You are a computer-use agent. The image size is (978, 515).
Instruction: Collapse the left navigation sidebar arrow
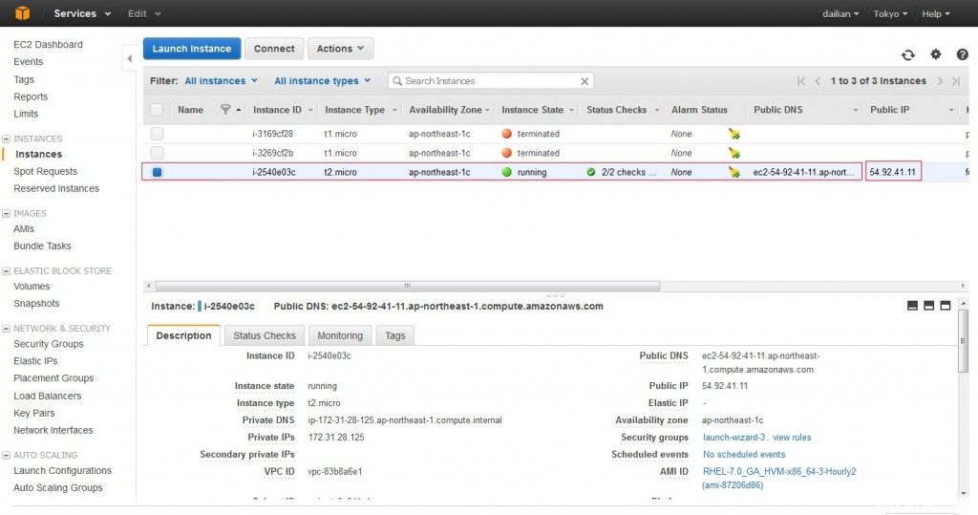[x=130, y=59]
